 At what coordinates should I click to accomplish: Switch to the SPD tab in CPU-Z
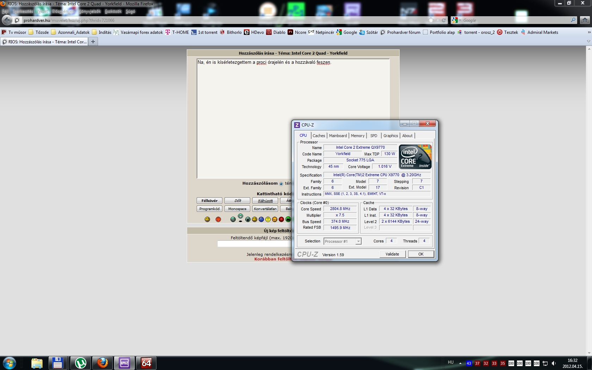[374, 136]
